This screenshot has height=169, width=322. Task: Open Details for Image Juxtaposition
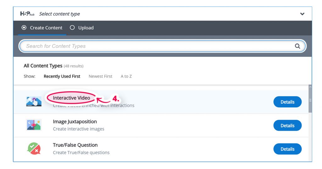(x=287, y=125)
